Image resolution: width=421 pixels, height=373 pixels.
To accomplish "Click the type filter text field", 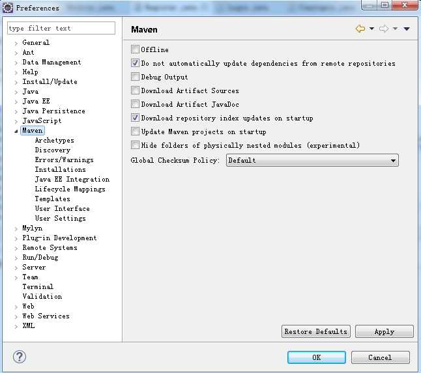I will (61, 28).
